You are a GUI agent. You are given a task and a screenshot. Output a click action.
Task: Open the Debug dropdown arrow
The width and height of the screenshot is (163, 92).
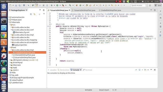point(54,5)
